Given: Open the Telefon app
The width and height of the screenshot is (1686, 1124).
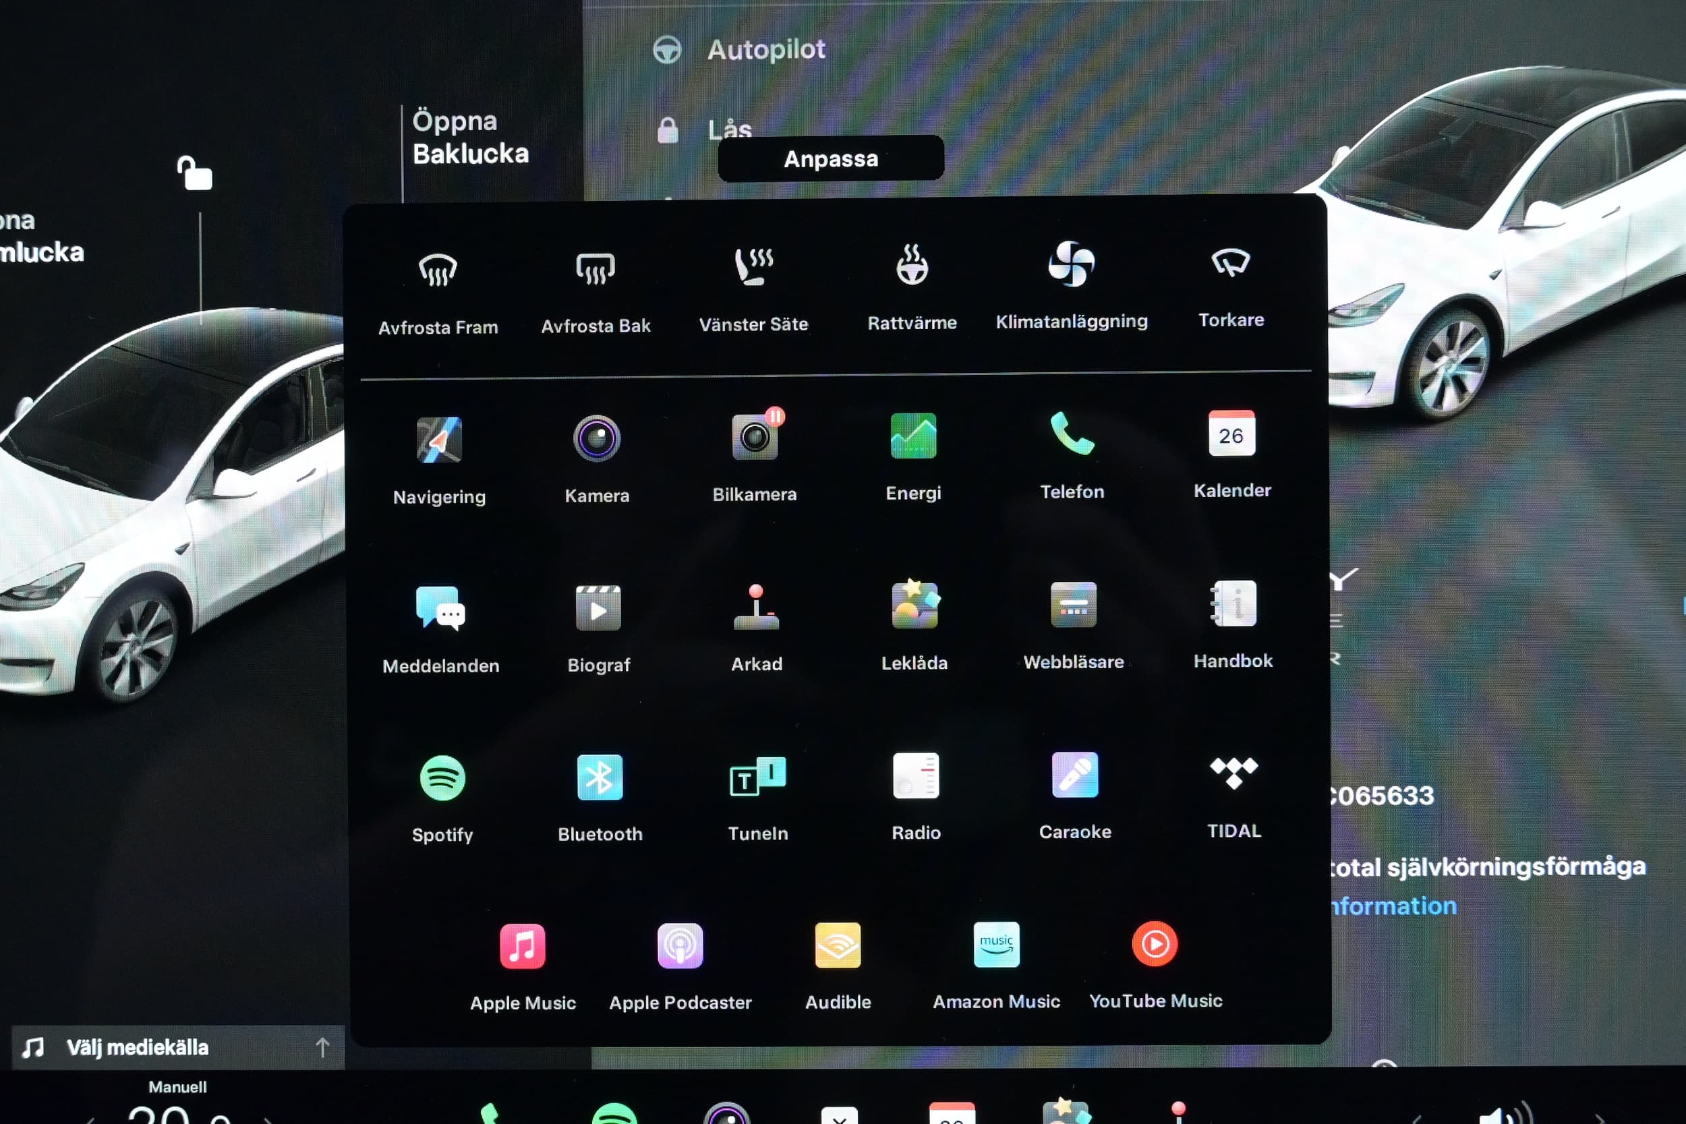Looking at the screenshot, I should coord(1072,454).
